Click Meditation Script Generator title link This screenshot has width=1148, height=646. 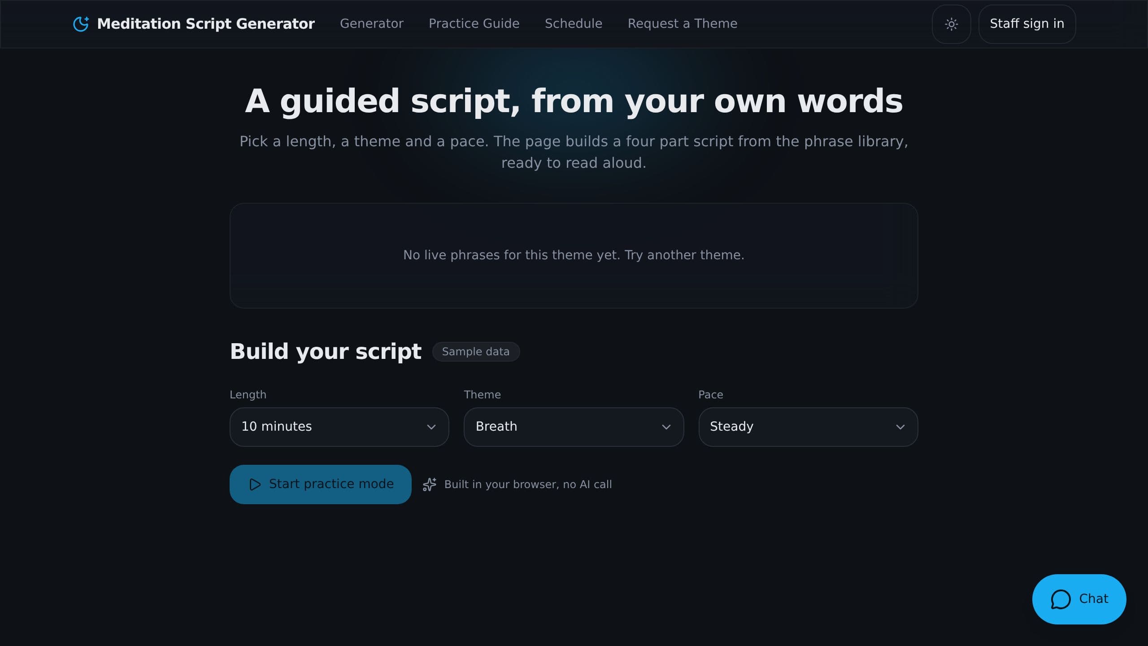tap(206, 24)
